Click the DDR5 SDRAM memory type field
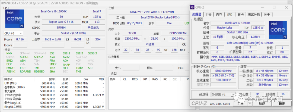Image resolution: width=293 pixels, height=112 pixels. pyautogui.click(x=175, y=33)
